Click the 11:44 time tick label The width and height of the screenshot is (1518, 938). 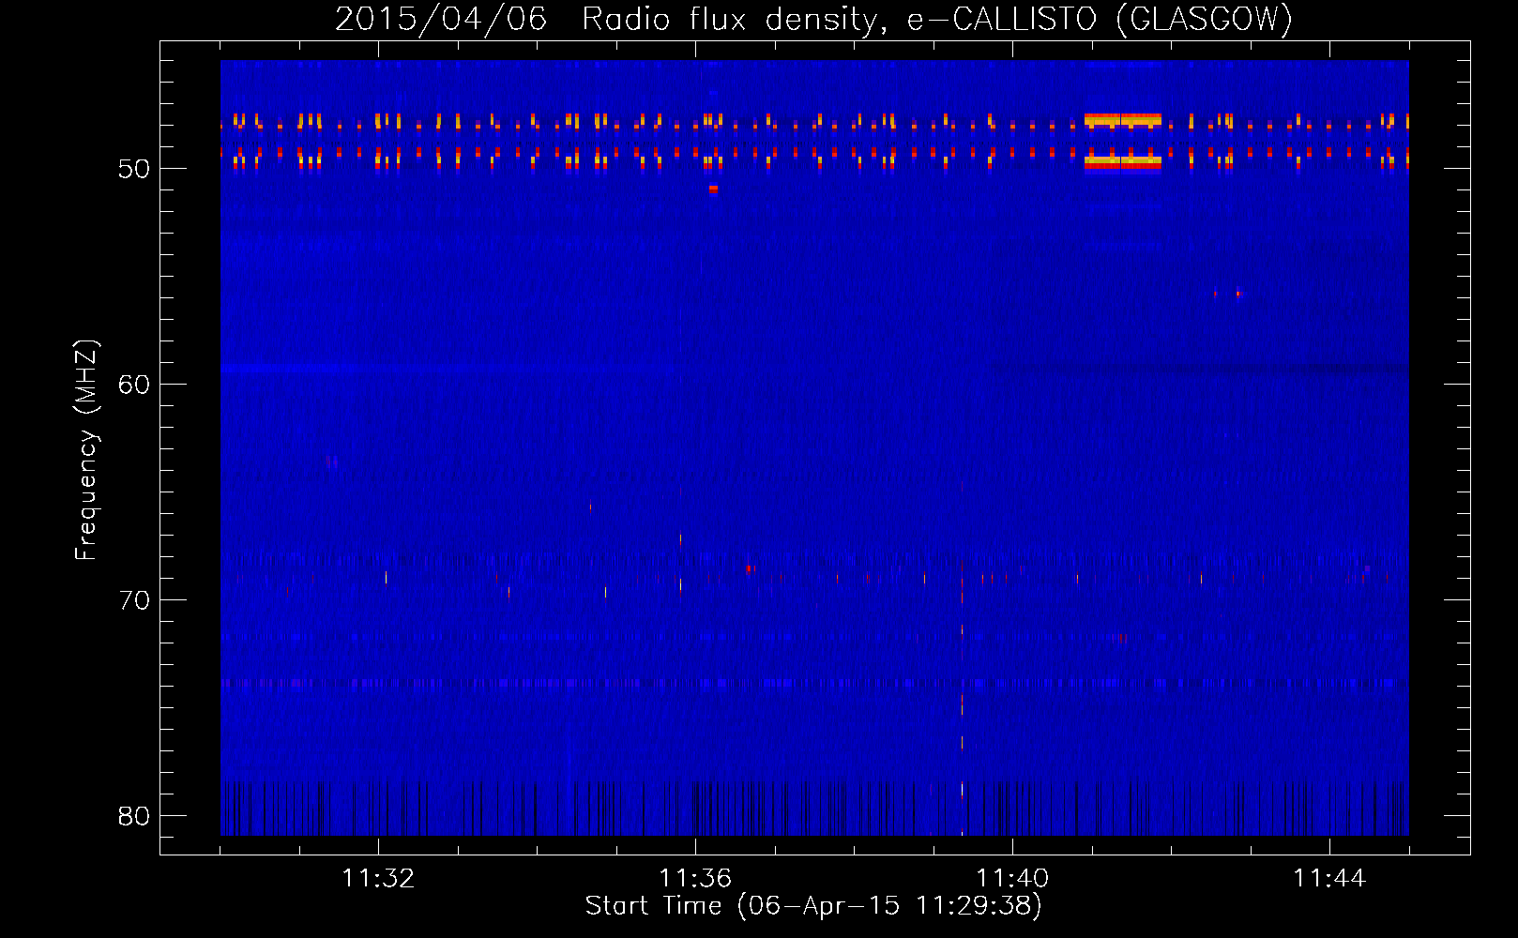tap(1329, 879)
